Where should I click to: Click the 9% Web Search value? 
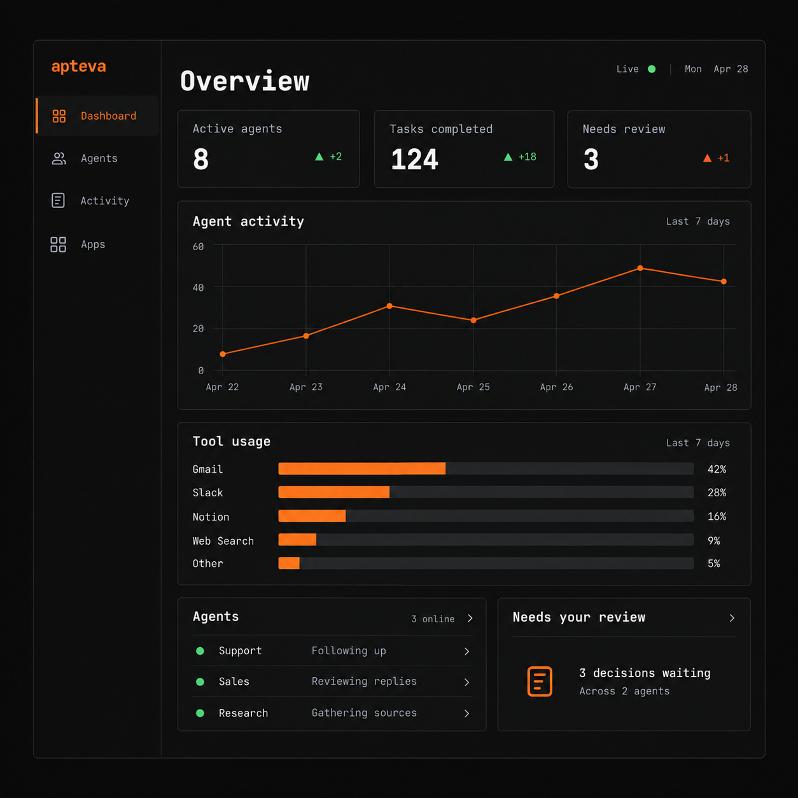[714, 541]
